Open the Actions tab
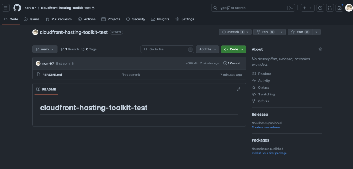353x169 pixels. coord(87,19)
